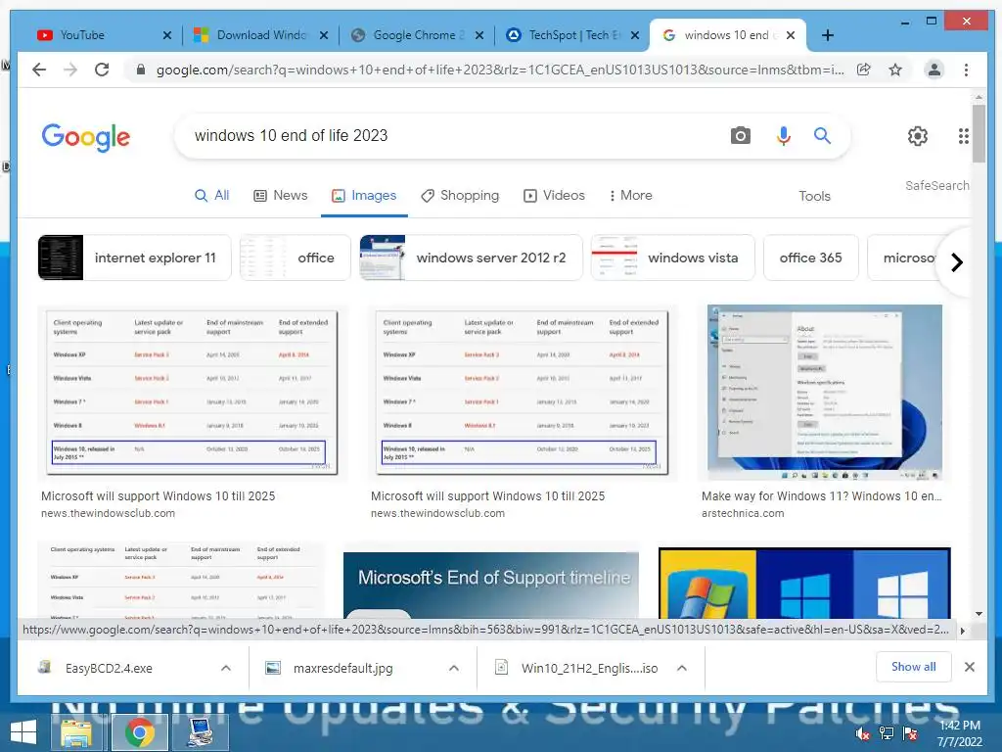Open a new tab with plus button
The height and width of the screenshot is (752, 1002).
(x=828, y=35)
